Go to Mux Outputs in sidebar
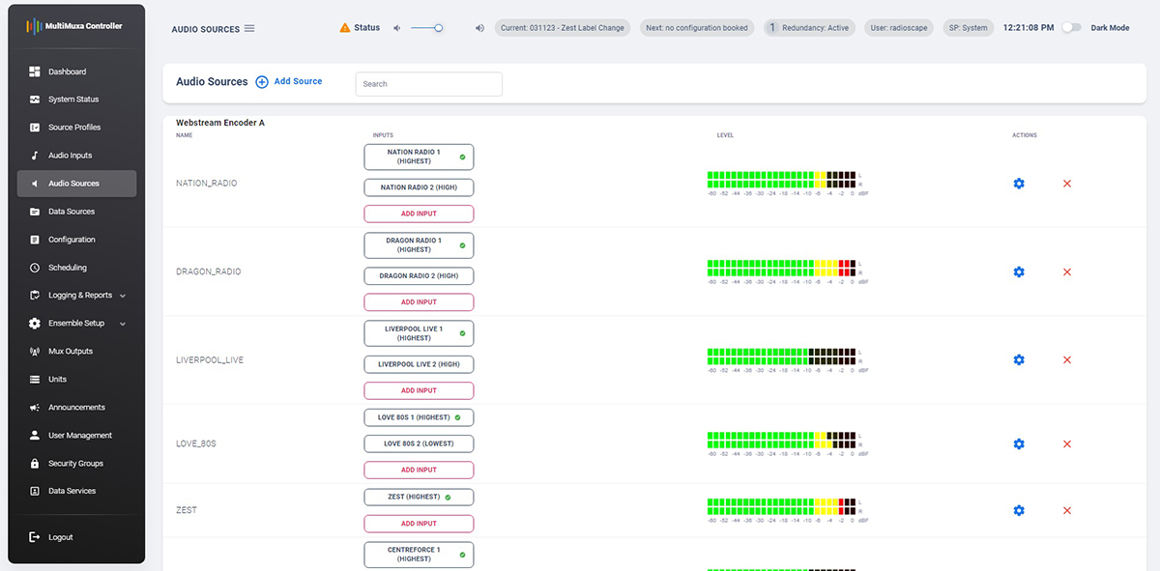The width and height of the screenshot is (1160, 571). pos(71,352)
